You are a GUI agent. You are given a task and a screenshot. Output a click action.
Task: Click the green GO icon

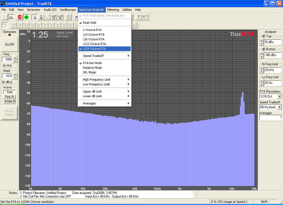(x=26, y=17)
